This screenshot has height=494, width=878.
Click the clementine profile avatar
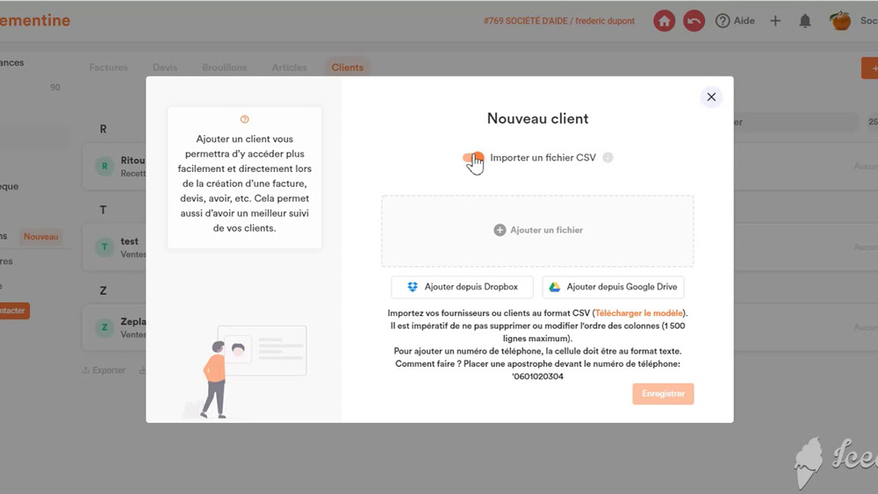coord(840,21)
